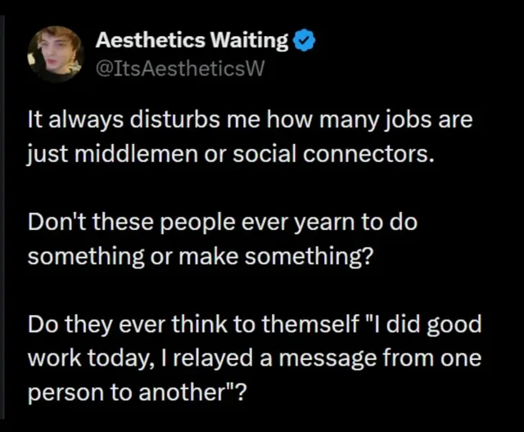The width and height of the screenshot is (524, 432).
Task: Click the word "Don't" starting the second paragraph
Action: (56, 222)
